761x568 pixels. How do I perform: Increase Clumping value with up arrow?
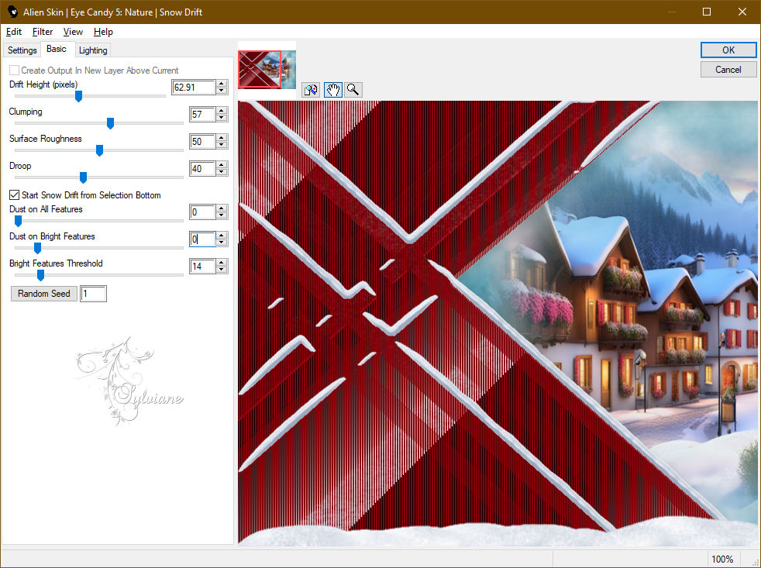tap(222, 111)
